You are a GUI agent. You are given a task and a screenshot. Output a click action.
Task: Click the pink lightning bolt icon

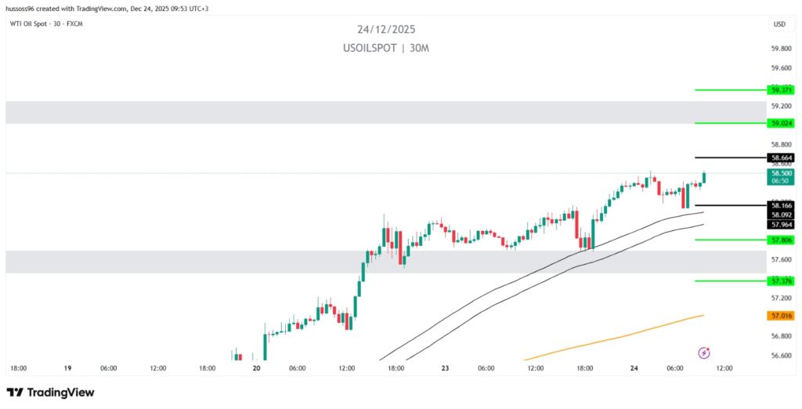click(x=703, y=353)
